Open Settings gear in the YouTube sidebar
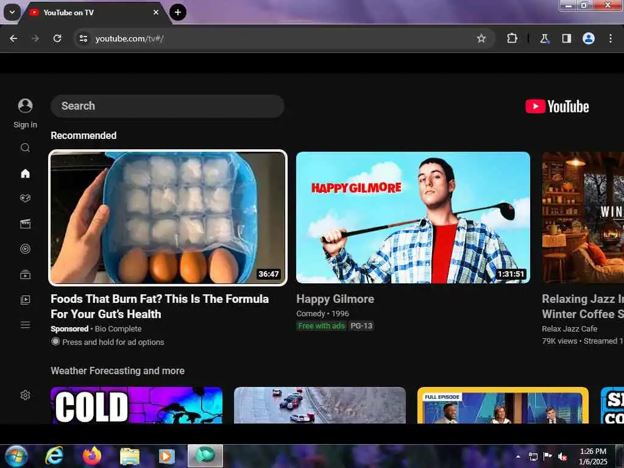This screenshot has height=468, width=624. click(x=25, y=395)
